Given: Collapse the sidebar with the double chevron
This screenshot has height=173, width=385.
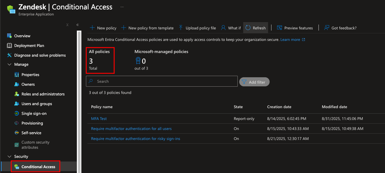Looking at the screenshot, I should pyautogui.click(x=77, y=25).
